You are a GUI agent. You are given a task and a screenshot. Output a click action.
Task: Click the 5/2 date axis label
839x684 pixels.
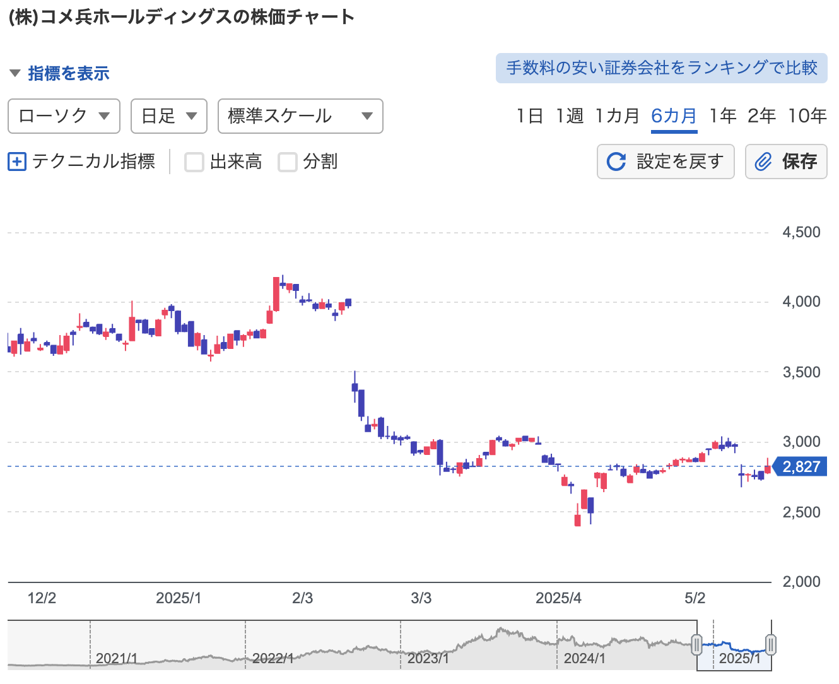click(695, 598)
